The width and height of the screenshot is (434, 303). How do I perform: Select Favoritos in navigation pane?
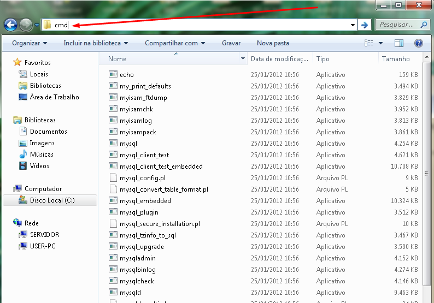[37, 63]
